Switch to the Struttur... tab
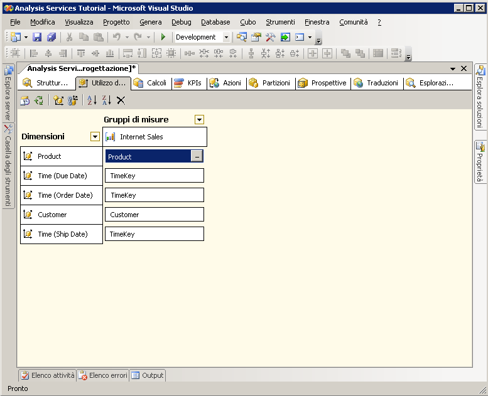This screenshot has height=396, width=488. pyautogui.click(x=46, y=83)
